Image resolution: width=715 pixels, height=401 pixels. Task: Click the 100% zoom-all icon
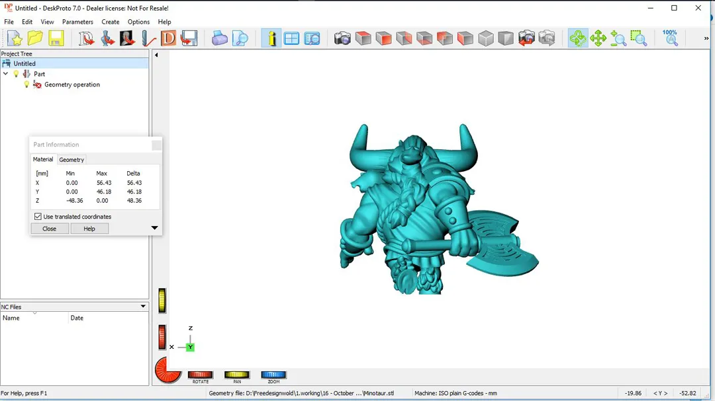[x=670, y=38]
